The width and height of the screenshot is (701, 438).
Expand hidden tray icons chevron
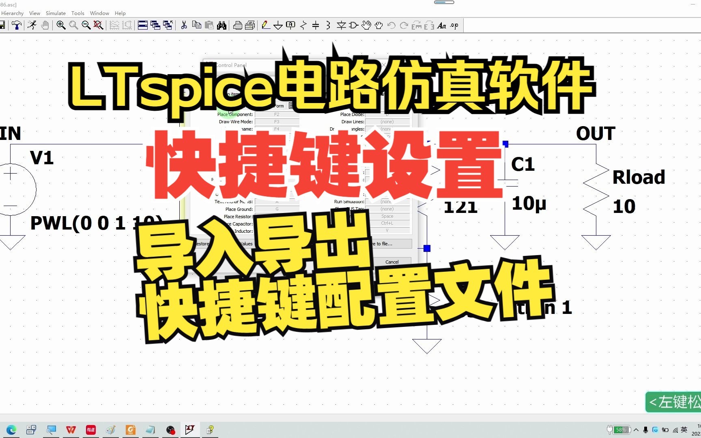[636, 430]
